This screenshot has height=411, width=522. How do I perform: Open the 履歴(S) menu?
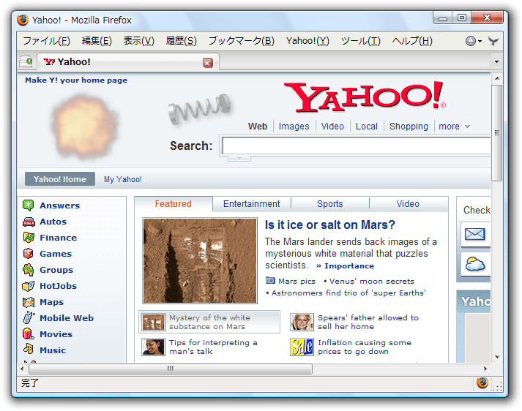tap(181, 41)
